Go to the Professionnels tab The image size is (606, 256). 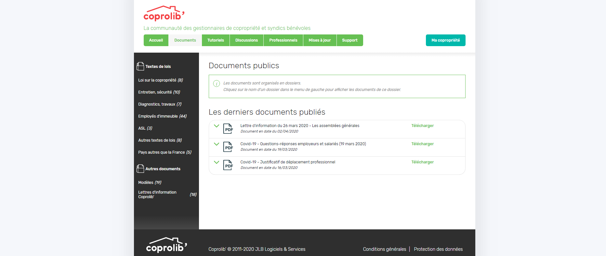click(x=283, y=40)
